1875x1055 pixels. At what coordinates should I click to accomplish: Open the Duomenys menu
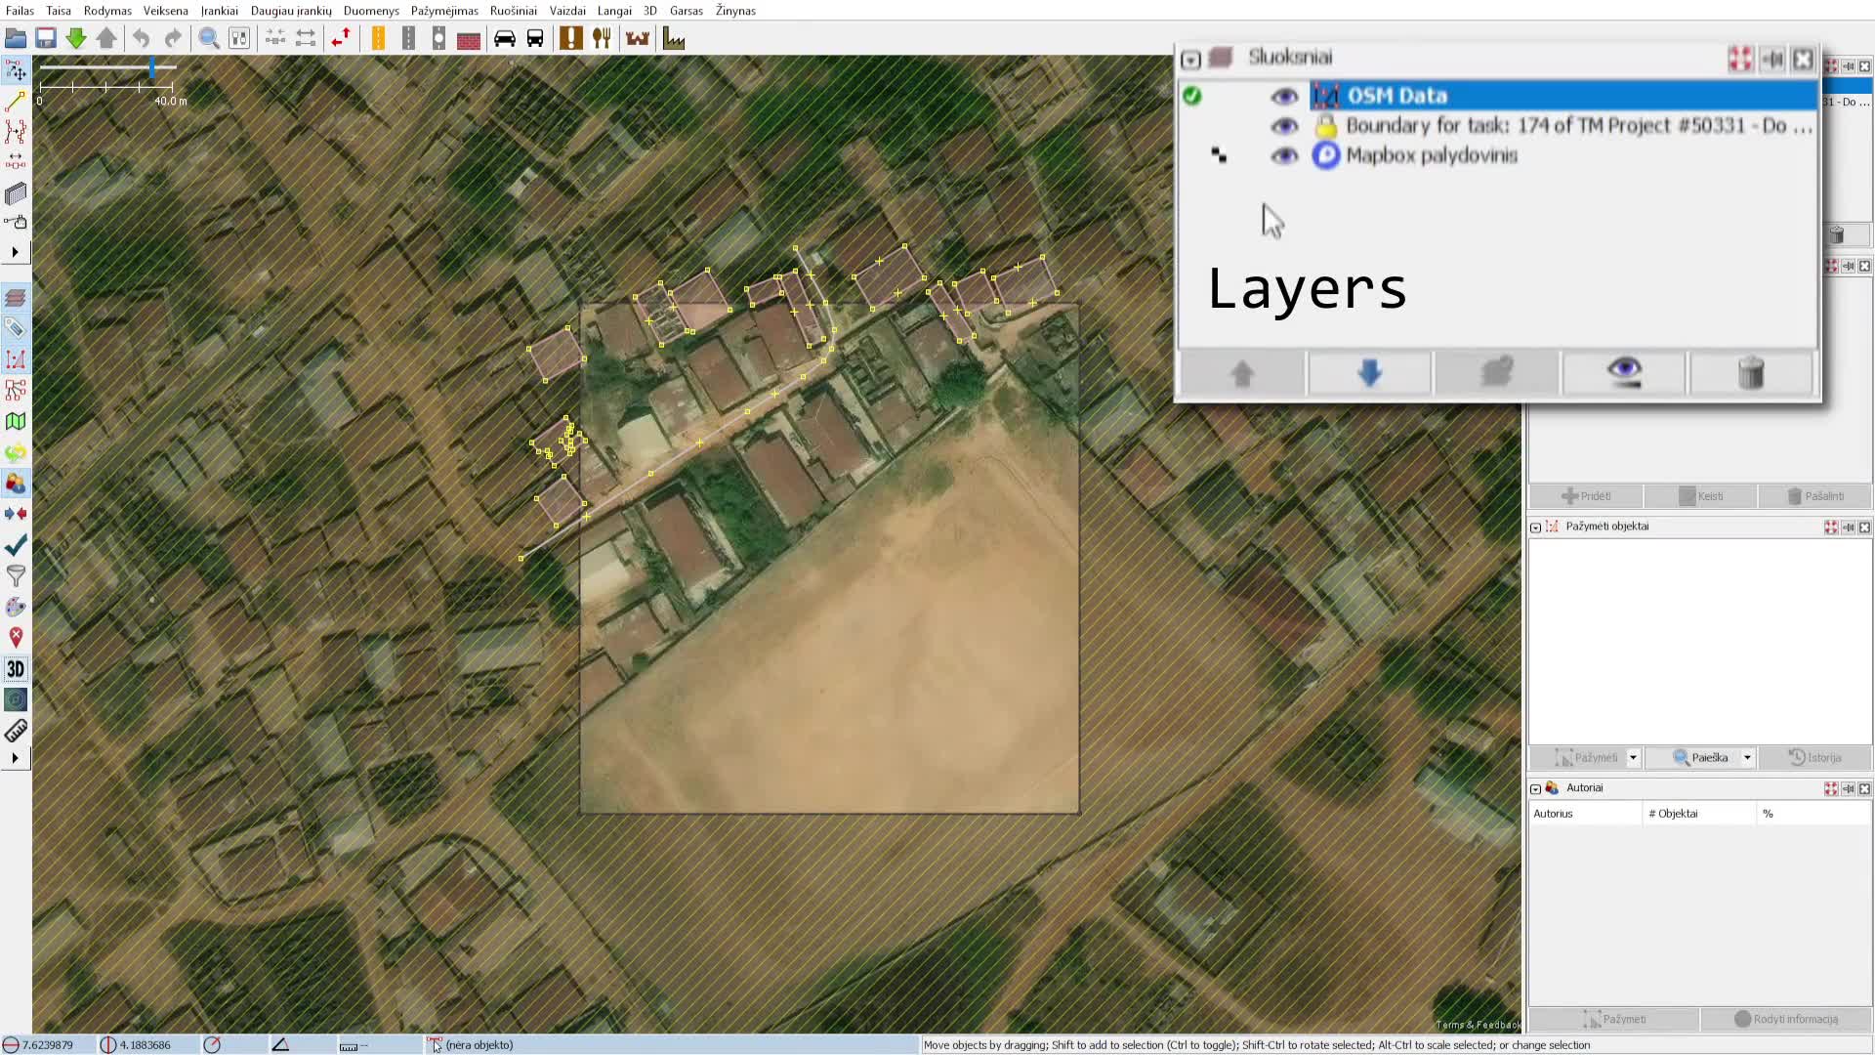(x=371, y=11)
